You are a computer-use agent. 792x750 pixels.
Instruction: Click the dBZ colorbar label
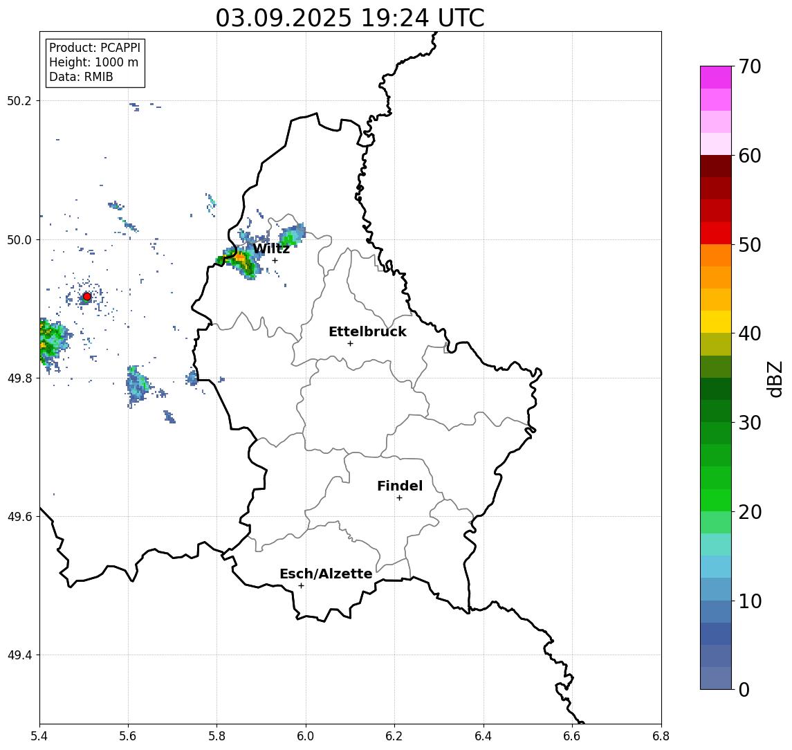click(775, 378)
